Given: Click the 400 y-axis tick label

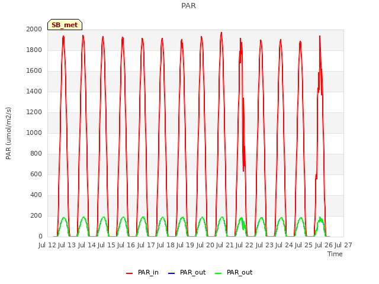Looking at the screenshot, I should [36, 195].
